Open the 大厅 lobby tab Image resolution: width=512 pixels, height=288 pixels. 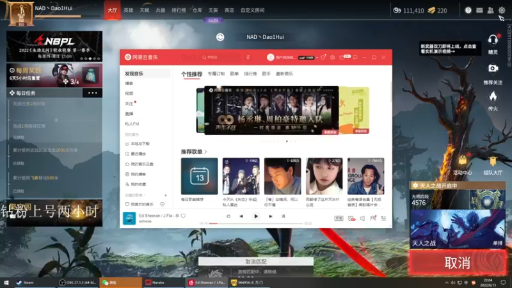click(x=113, y=10)
